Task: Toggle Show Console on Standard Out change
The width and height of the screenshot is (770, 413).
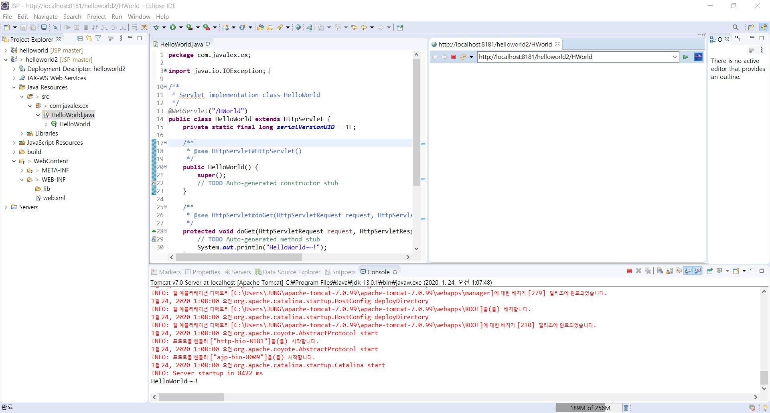Action: tap(689, 271)
